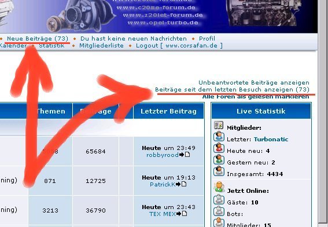The height and width of the screenshot is (227, 328).
Task: Open the Statistik navigation link
Action: (x=51, y=45)
